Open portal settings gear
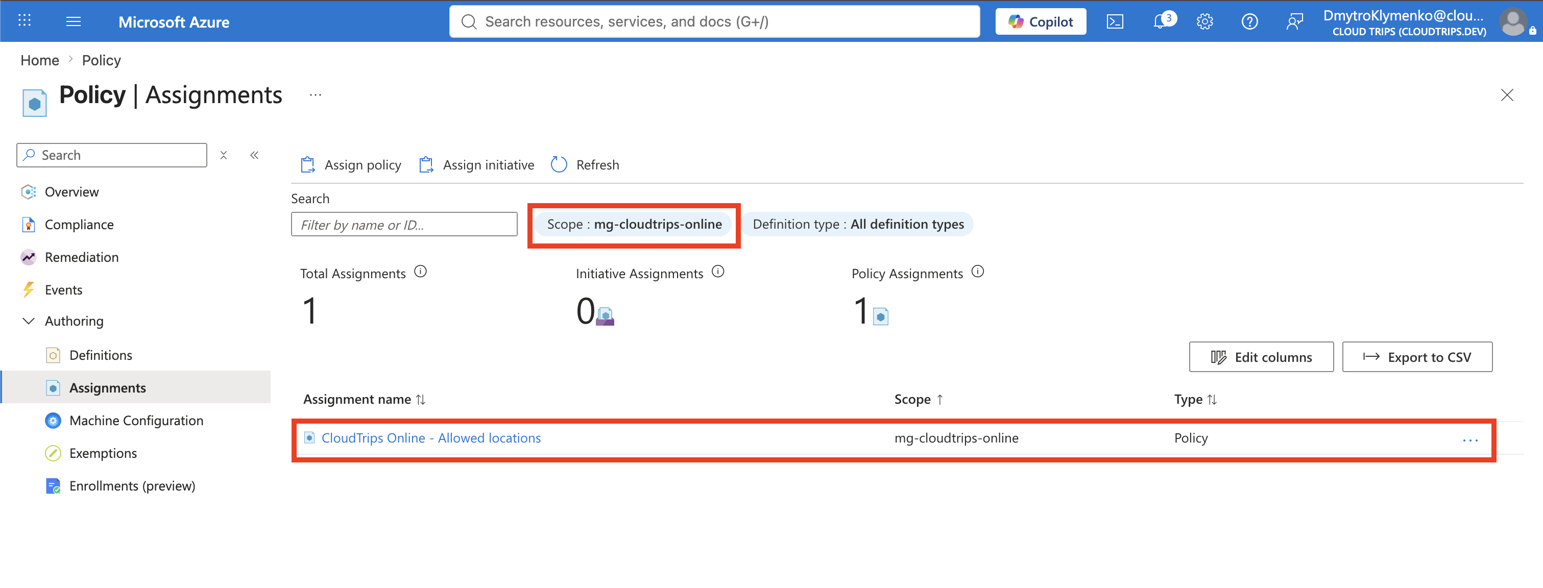Image resolution: width=1543 pixels, height=588 pixels. pos(1204,21)
